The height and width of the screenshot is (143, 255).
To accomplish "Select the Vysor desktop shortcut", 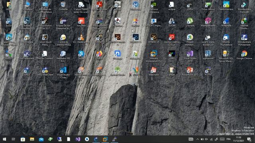I will (x=9, y=22).
